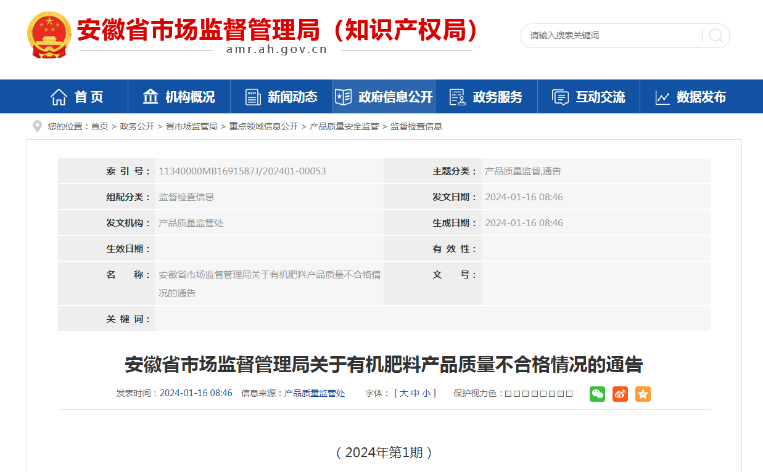Click the search magnifier icon
Screen dimensions: 763x472
(716, 36)
